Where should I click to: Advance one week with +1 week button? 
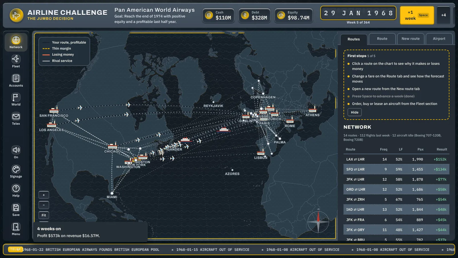417,15
